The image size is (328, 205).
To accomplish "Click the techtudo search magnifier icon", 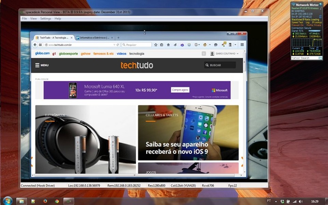I will point(207,65).
